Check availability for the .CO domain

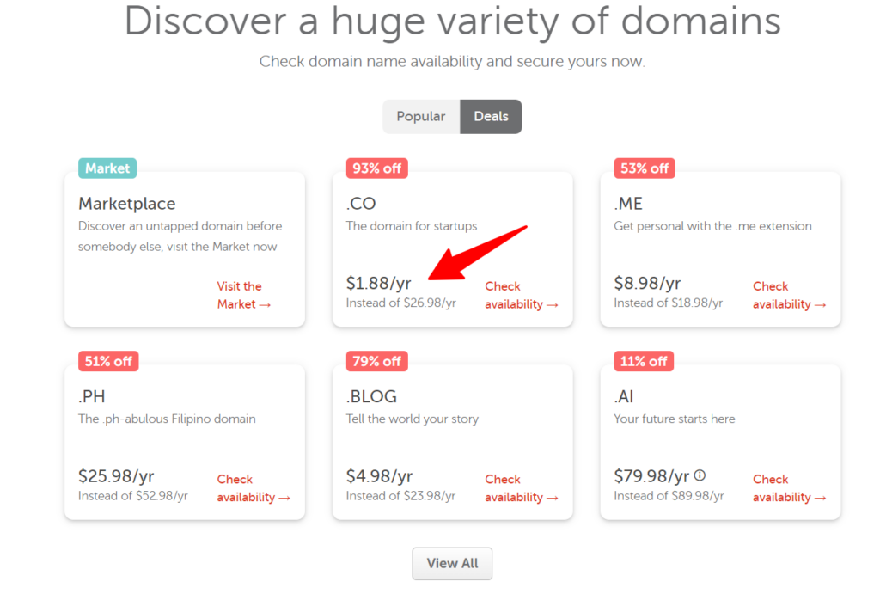click(x=514, y=295)
